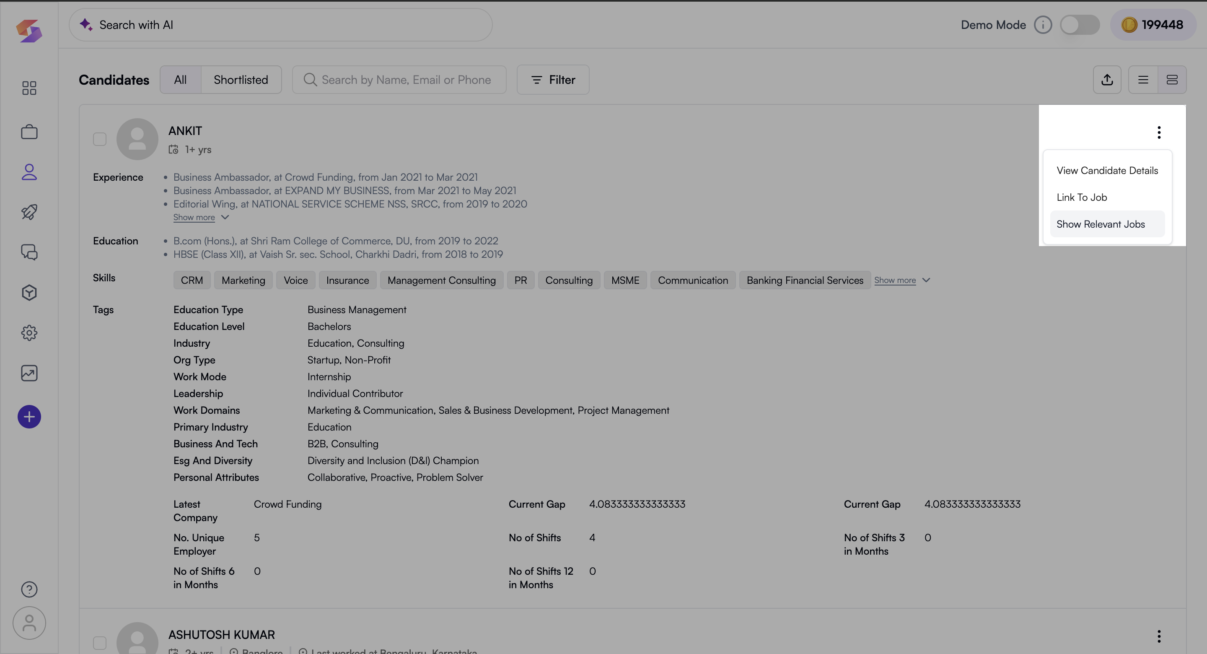
Task: Click the Search with AI field
Action: pos(280,25)
